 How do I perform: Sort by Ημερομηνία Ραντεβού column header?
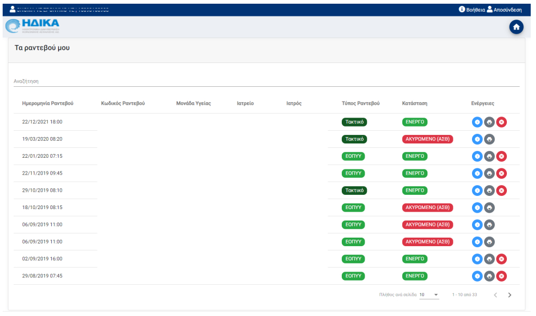48,104
